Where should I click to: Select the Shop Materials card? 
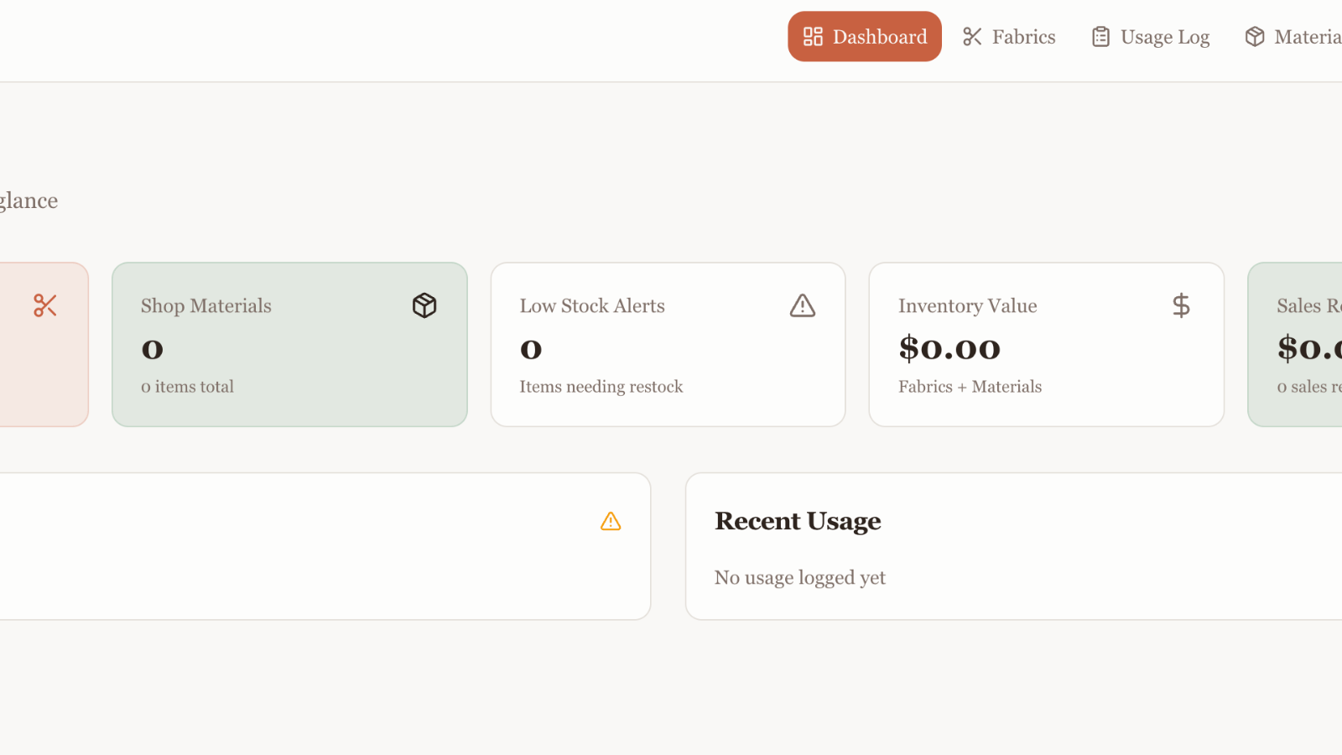(289, 345)
